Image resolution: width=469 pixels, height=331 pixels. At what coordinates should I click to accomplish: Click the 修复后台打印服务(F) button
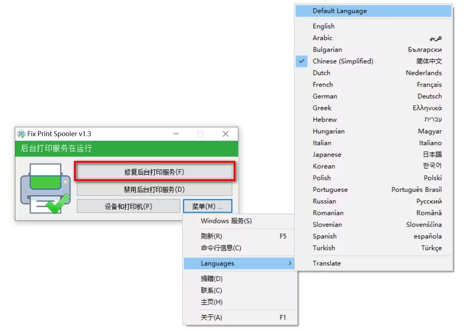(154, 172)
